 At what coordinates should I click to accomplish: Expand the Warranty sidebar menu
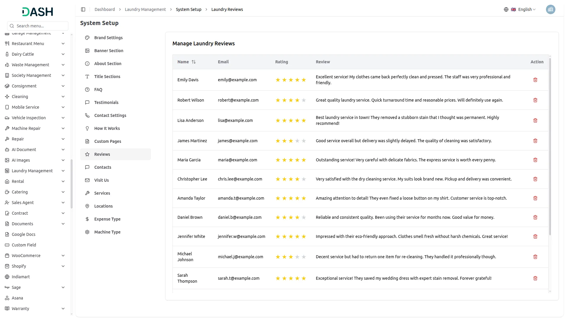click(35, 309)
